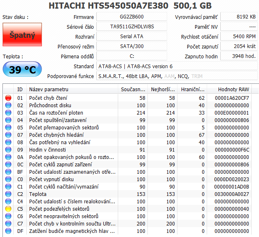Click the Hraniční... column header

[192, 89]
